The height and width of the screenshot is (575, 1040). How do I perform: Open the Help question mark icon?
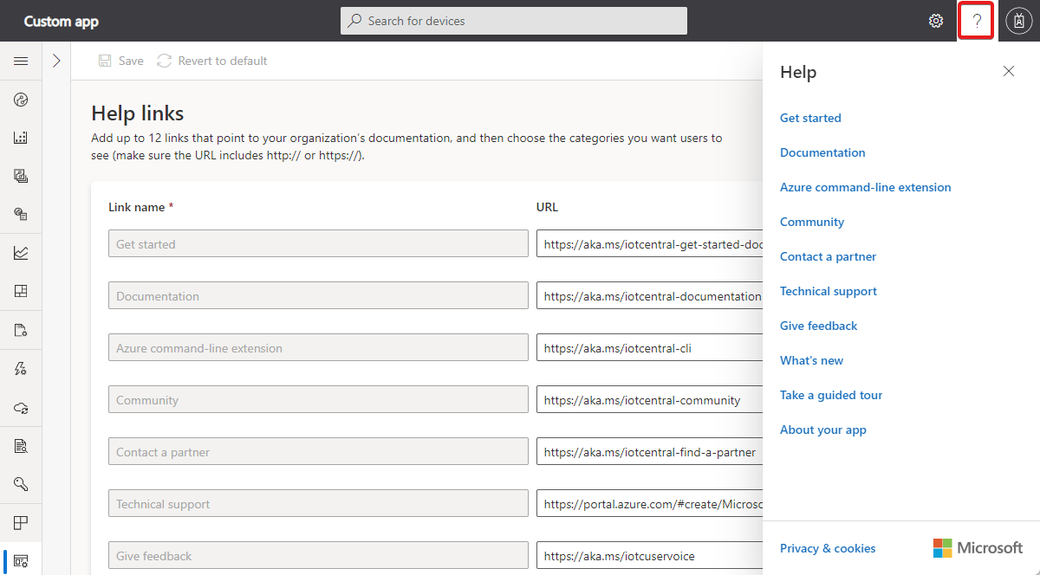pos(976,20)
